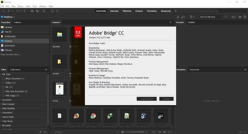
Task: Click the delete item trash icon
Action: pos(245,17)
